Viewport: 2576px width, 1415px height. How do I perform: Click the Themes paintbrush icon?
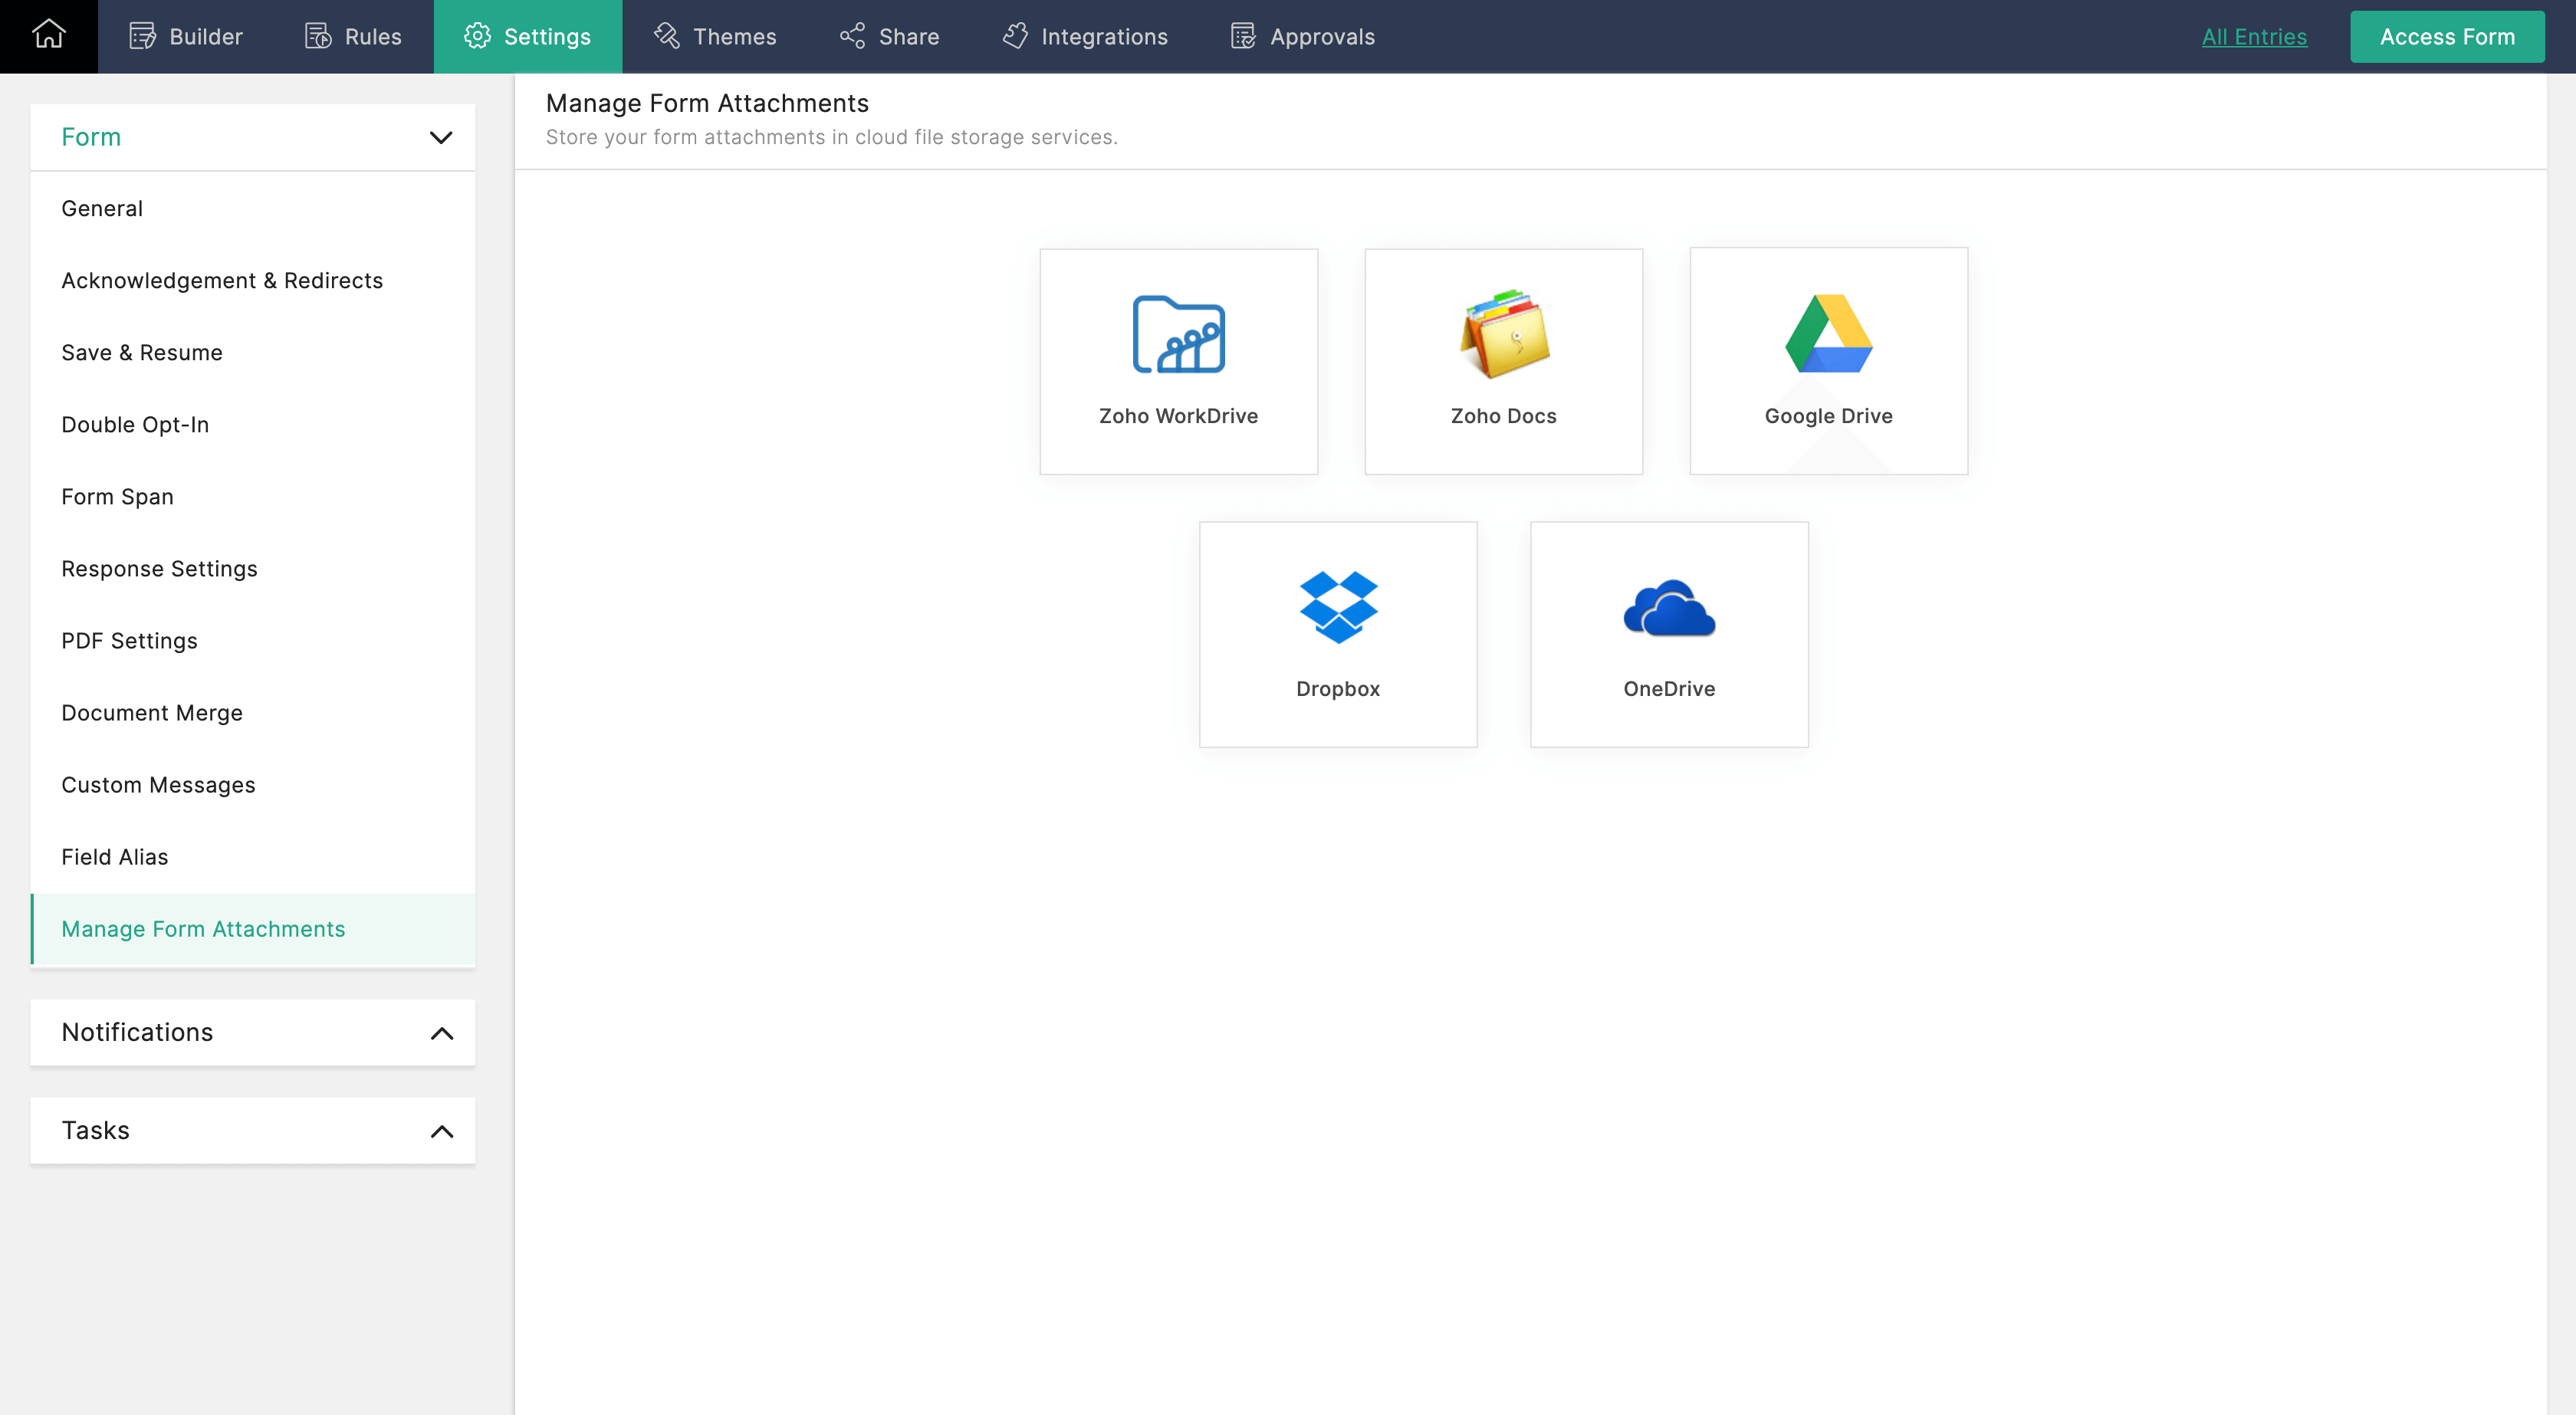click(x=667, y=37)
